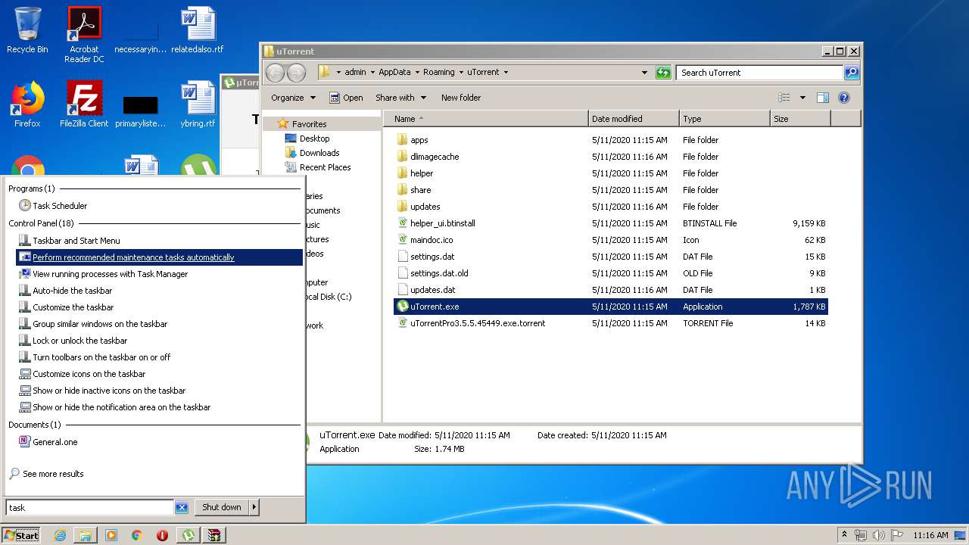Screen dimensions: 969x545
Task: Select the uTorrent.exe application file
Action: pyautogui.click(x=611, y=307)
